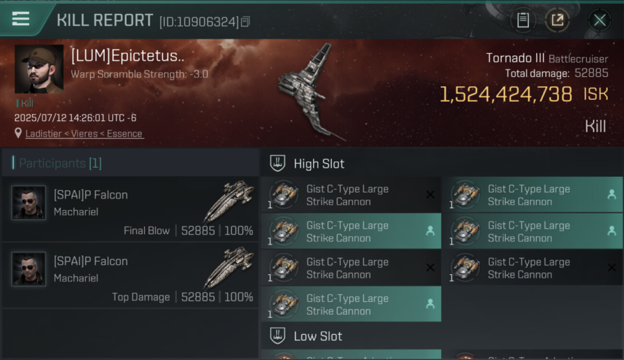Open the Ladistier < Vieres < Essence location link

click(84, 133)
